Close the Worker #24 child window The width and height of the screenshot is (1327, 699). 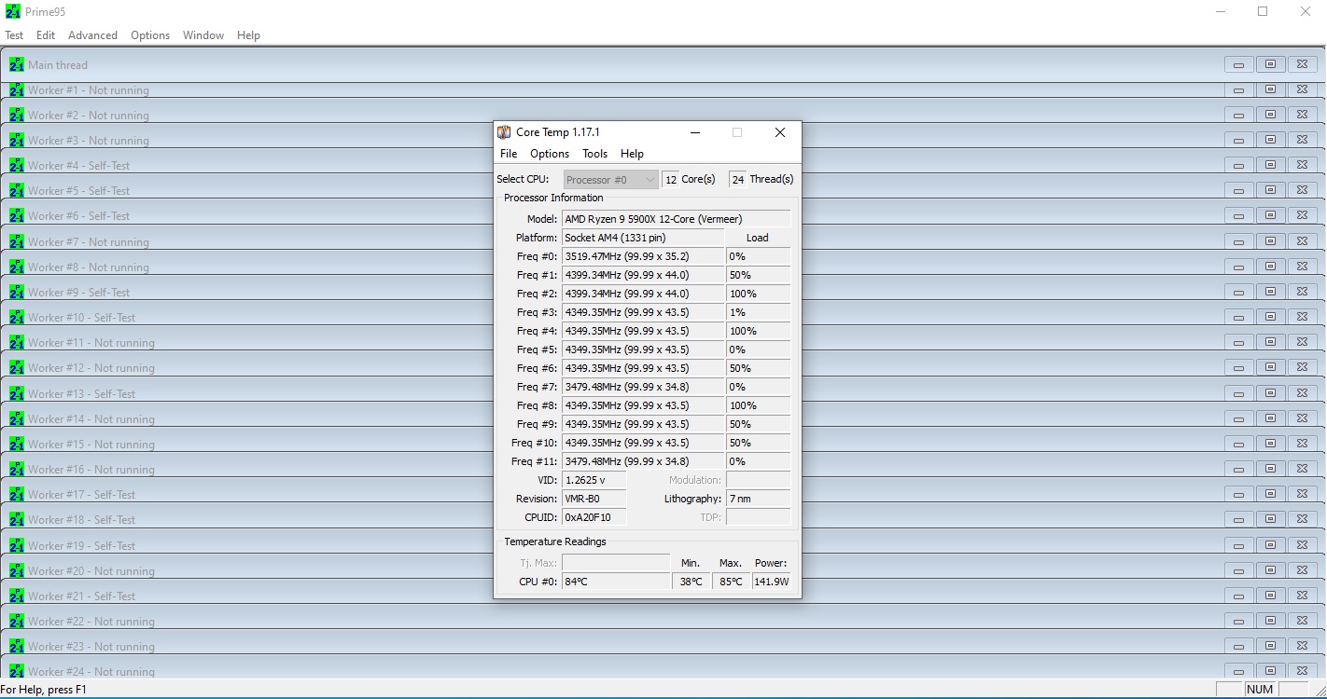[1302, 671]
